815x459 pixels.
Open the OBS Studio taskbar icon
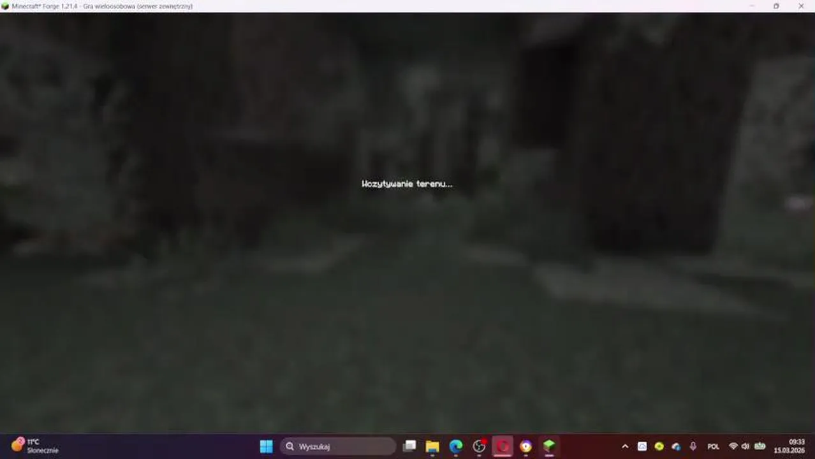[x=479, y=446]
